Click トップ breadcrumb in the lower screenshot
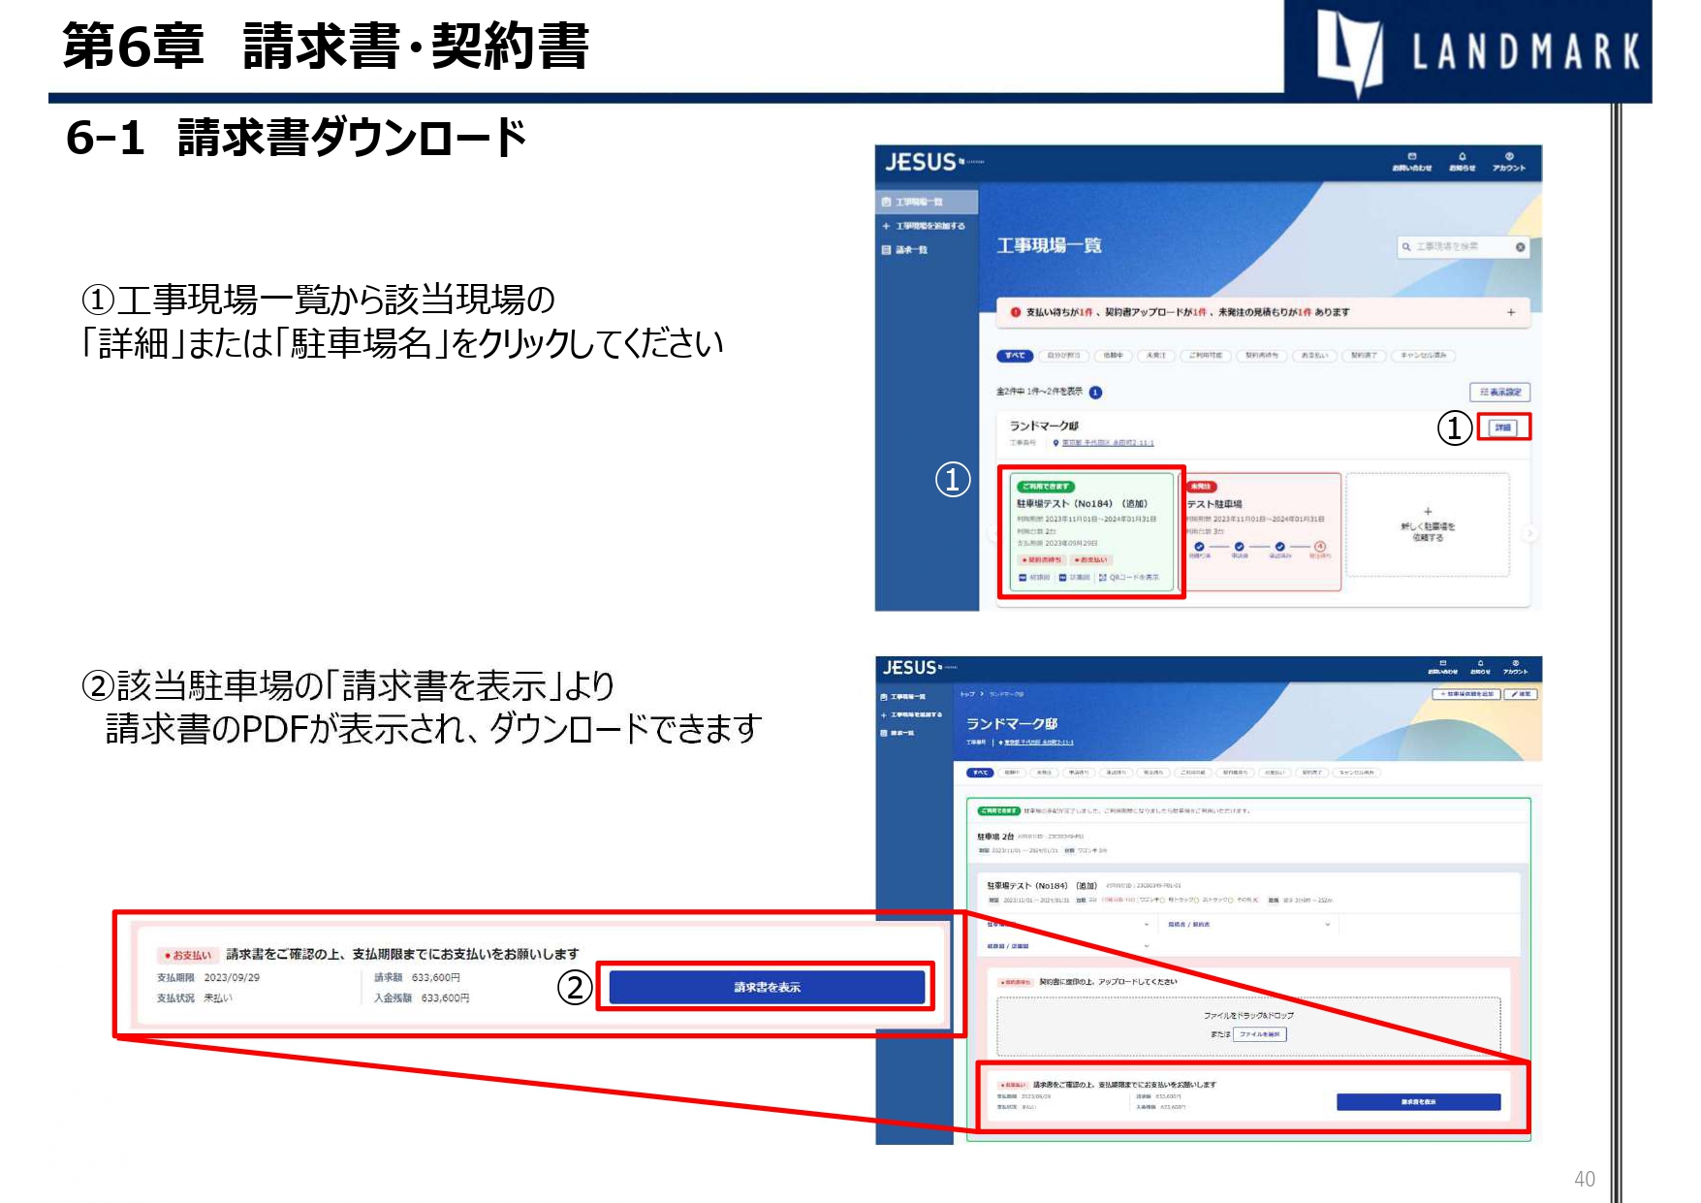 (x=966, y=694)
